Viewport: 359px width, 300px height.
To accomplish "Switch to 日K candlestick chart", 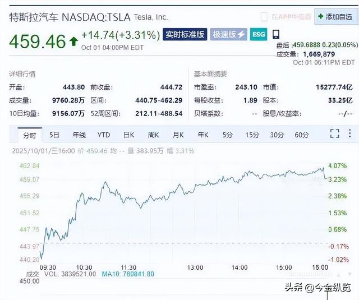I will [x=128, y=135].
